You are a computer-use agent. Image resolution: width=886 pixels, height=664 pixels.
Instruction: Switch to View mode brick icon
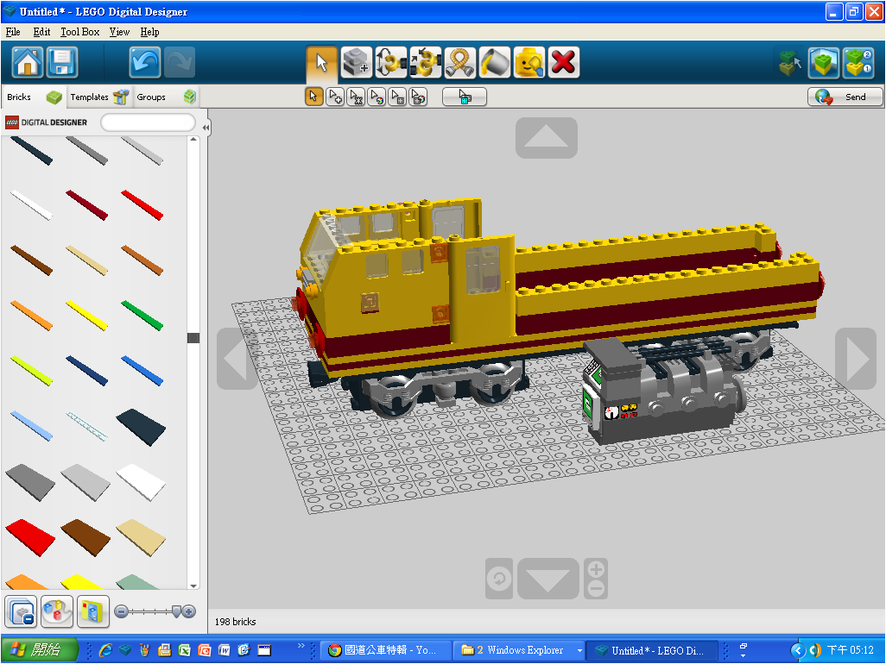823,62
